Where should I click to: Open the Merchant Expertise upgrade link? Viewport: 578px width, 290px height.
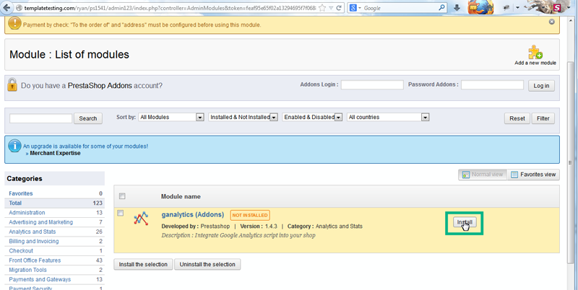pyautogui.click(x=55, y=153)
